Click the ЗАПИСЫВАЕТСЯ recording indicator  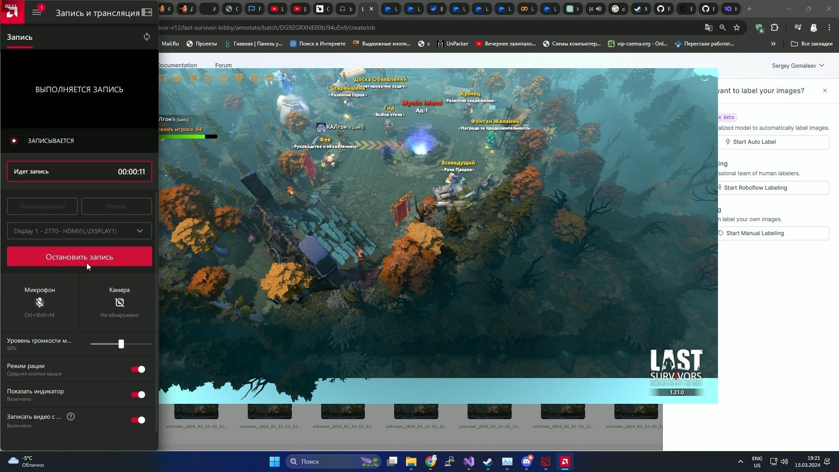[14, 141]
